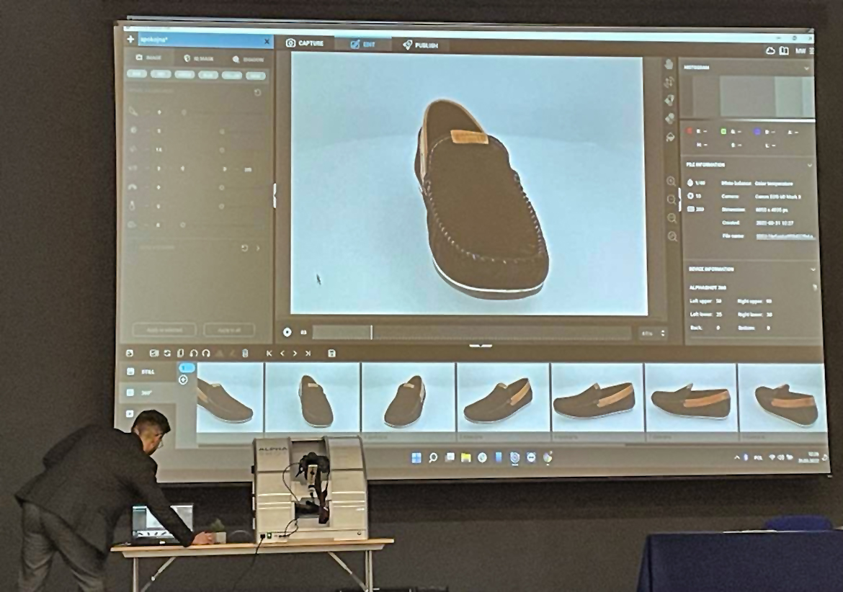843x592 pixels.
Task: Open the Windows Start menu
Action: pyautogui.click(x=416, y=457)
